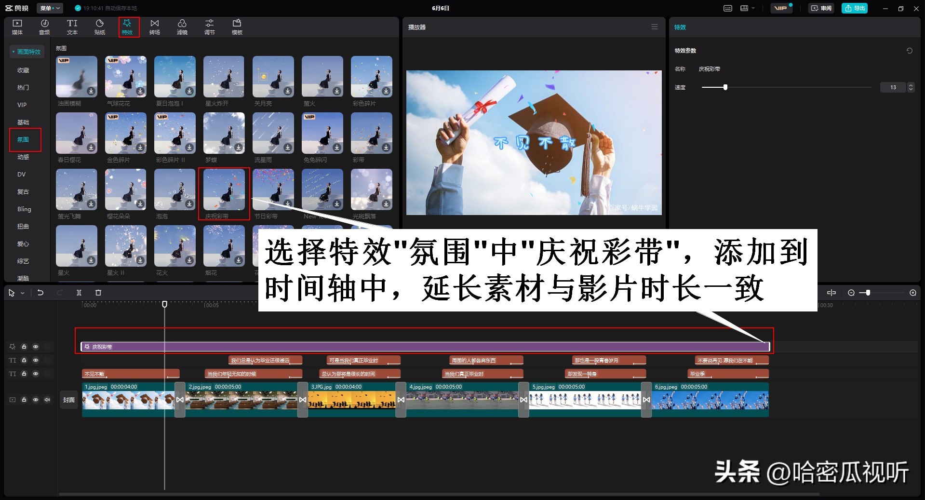Open the 贴纸 stickers panel
This screenshot has width=925, height=500.
[x=99, y=27]
